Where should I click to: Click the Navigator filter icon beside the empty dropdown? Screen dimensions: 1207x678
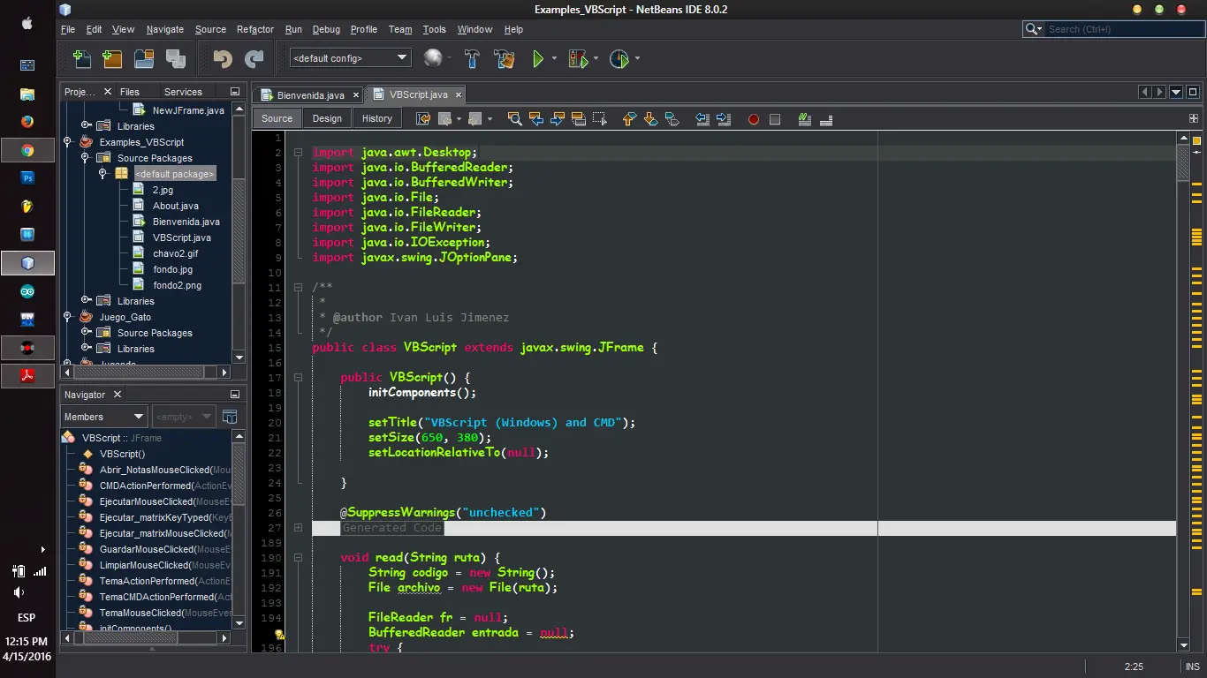coord(230,417)
